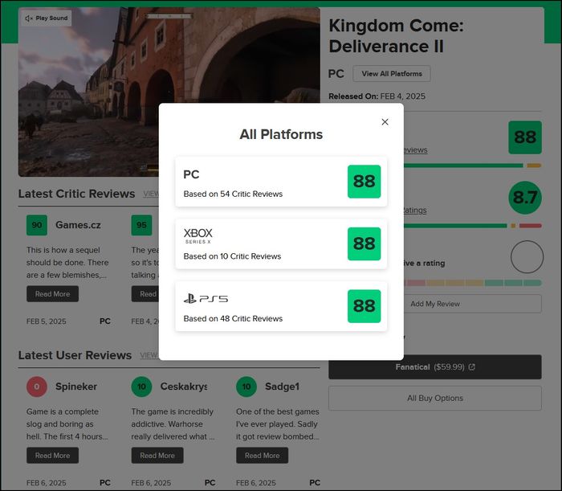Click the Xbox Series X 88 score badge

[364, 243]
